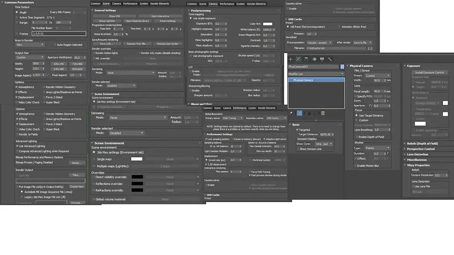The width and height of the screenshot is (454, 255).
Task: Open the Film/Sensor Preset dropdown
Action: click(377, 75)
